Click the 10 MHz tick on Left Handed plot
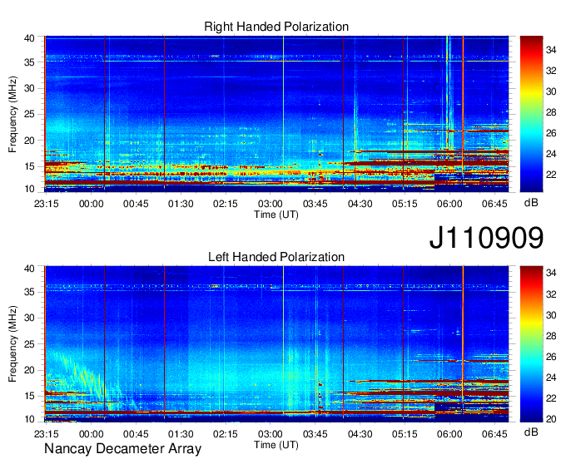 coord(29,419)
